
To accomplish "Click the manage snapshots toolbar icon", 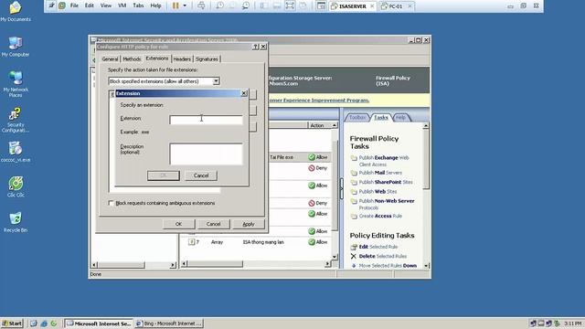I will coord(246,5).
